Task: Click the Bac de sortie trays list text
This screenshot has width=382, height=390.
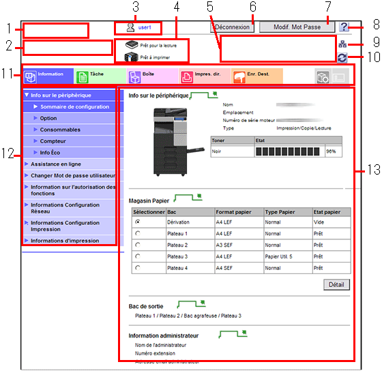Action: pos(188,316)
